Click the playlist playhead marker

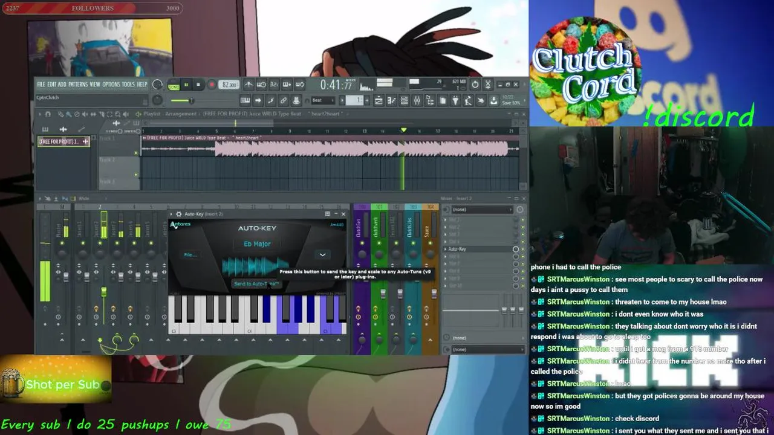(x=403, y=130)
